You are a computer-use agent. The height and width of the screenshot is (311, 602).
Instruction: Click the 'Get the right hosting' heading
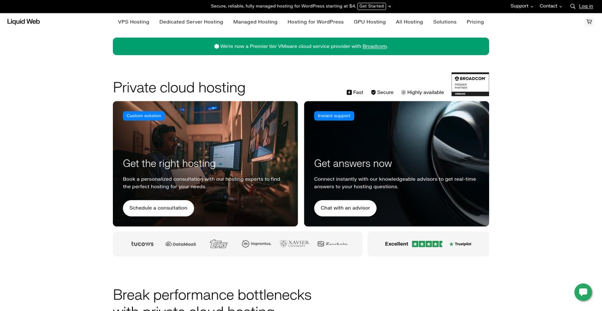click(169, 164)
